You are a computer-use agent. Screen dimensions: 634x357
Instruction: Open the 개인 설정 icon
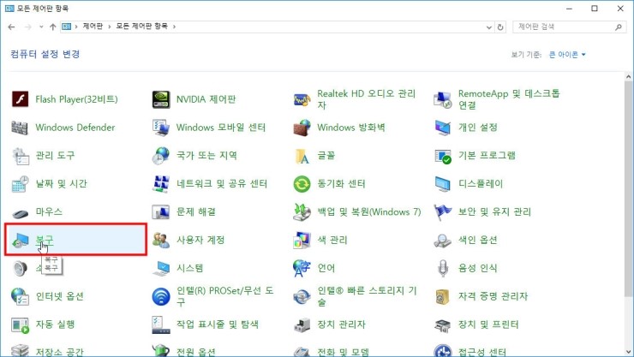tap(442, 128)
